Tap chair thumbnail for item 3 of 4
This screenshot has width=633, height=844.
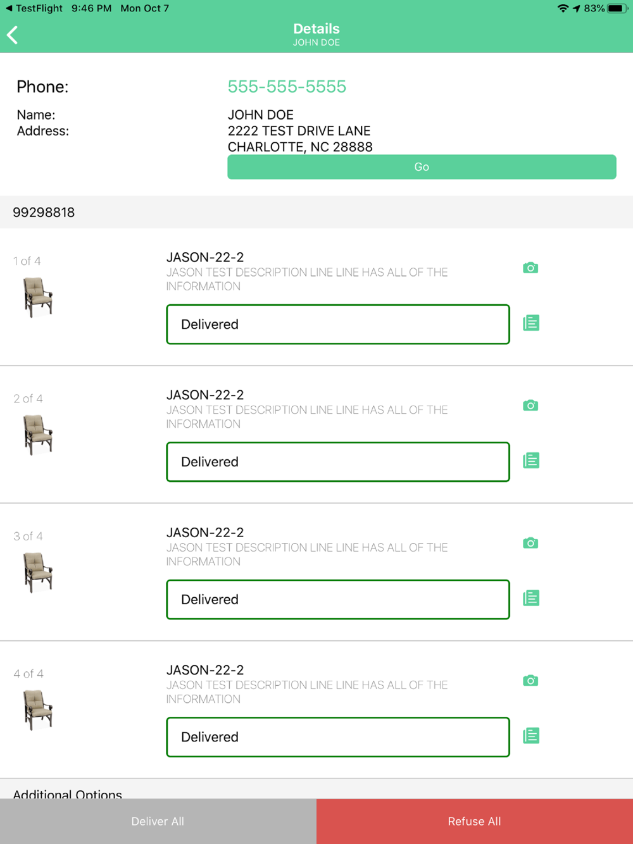38,573
